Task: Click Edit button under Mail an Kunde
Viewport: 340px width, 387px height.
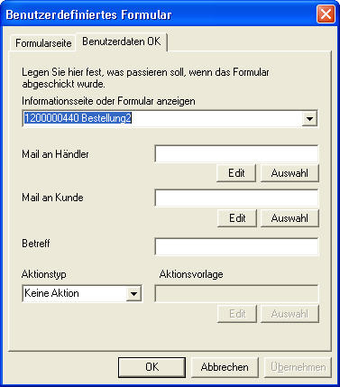Action: (237, 218)
